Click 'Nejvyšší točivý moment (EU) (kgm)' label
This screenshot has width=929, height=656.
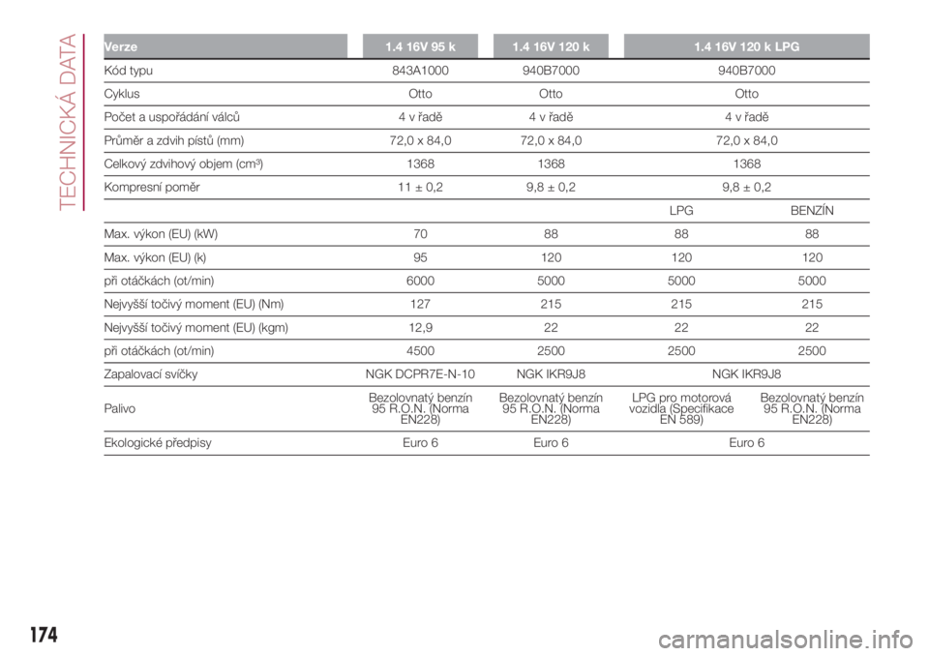point(196,328)
